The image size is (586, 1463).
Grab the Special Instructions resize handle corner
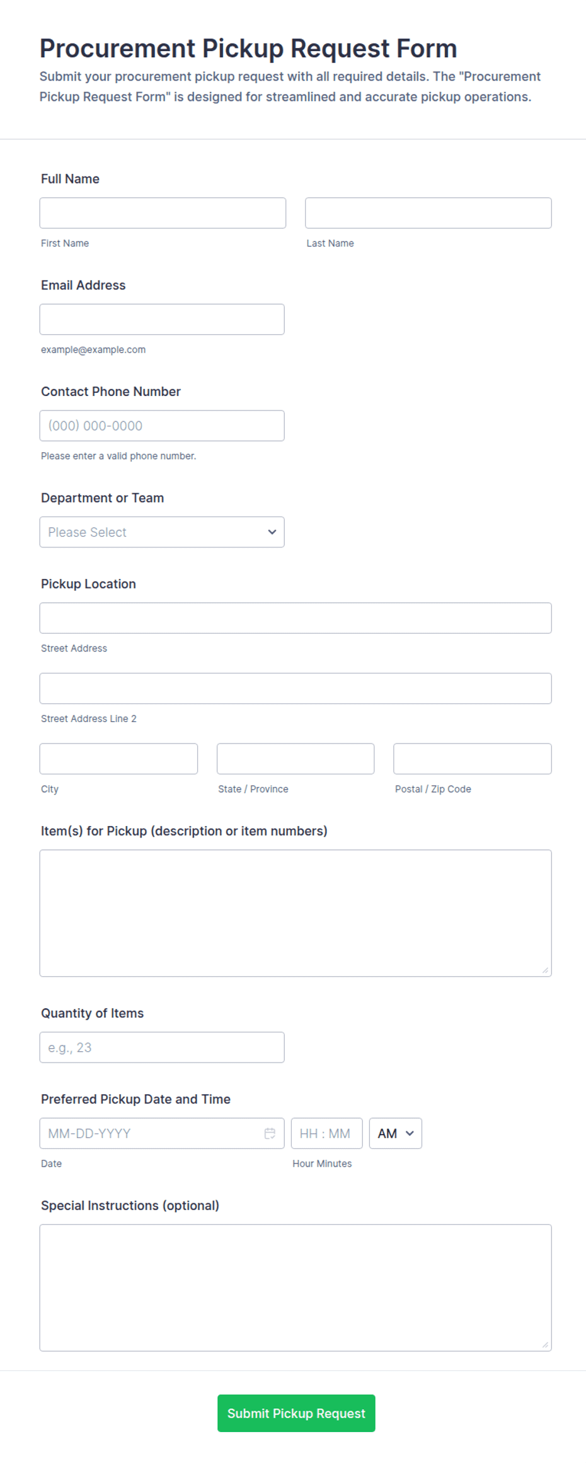(545, 1345)
